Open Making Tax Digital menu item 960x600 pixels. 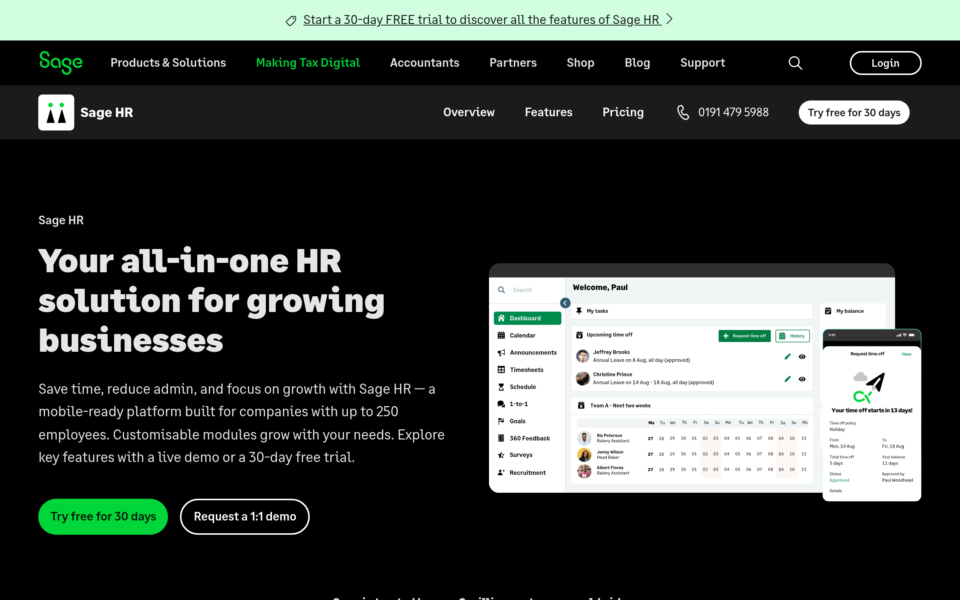(308, 63)
